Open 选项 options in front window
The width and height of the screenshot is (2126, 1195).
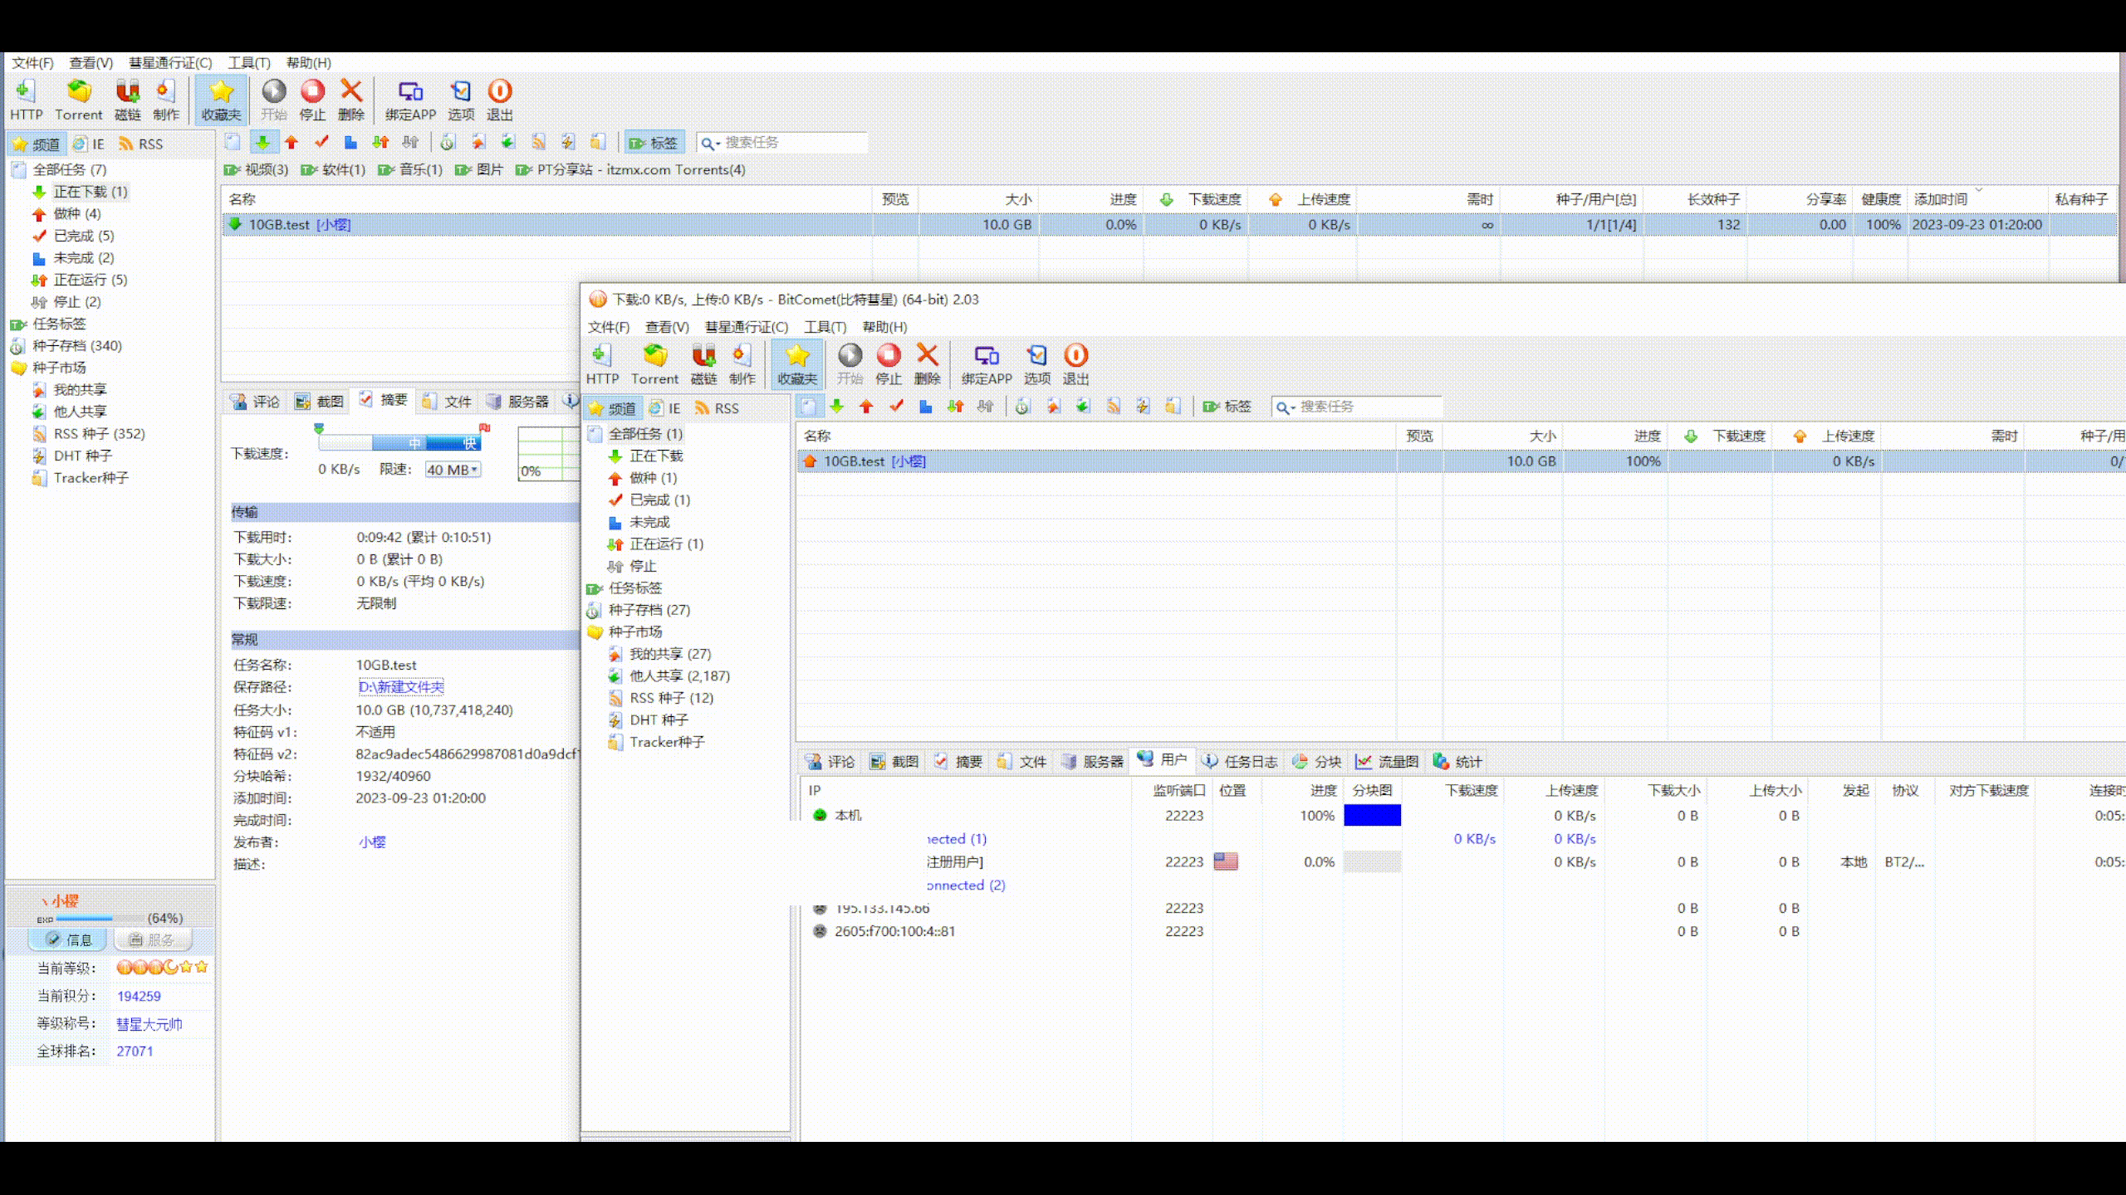(1037, 363)
